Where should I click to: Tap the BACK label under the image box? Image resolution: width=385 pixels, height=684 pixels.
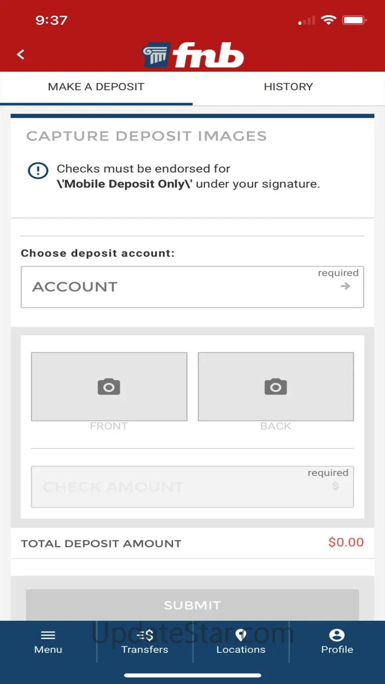pyautogui.click(x=275, y=426)
